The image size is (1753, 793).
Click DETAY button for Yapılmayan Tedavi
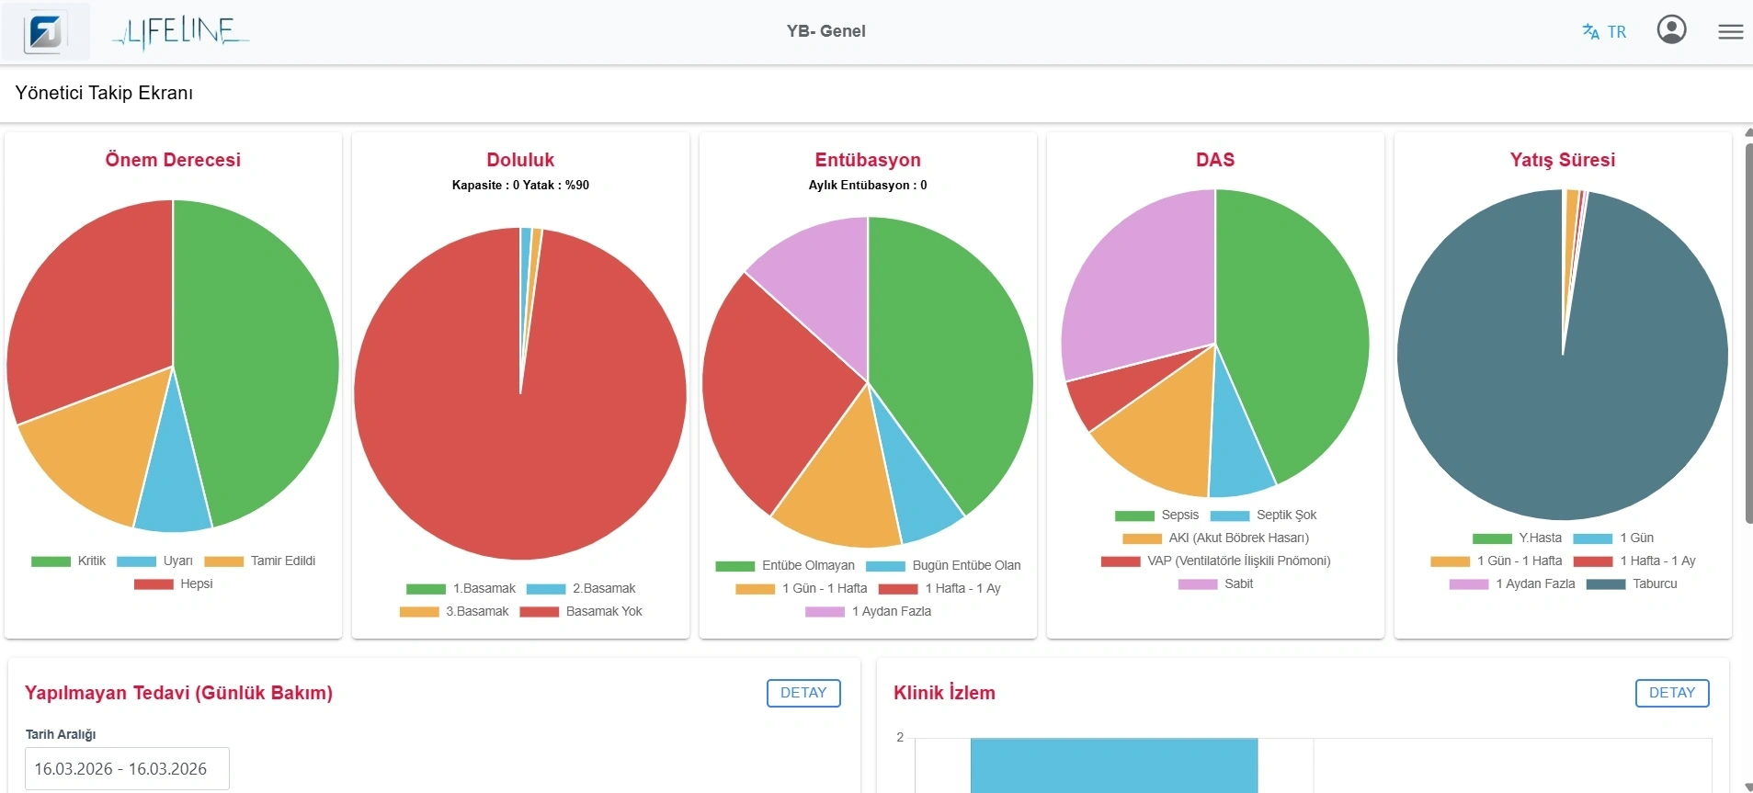tap(803, 693)
